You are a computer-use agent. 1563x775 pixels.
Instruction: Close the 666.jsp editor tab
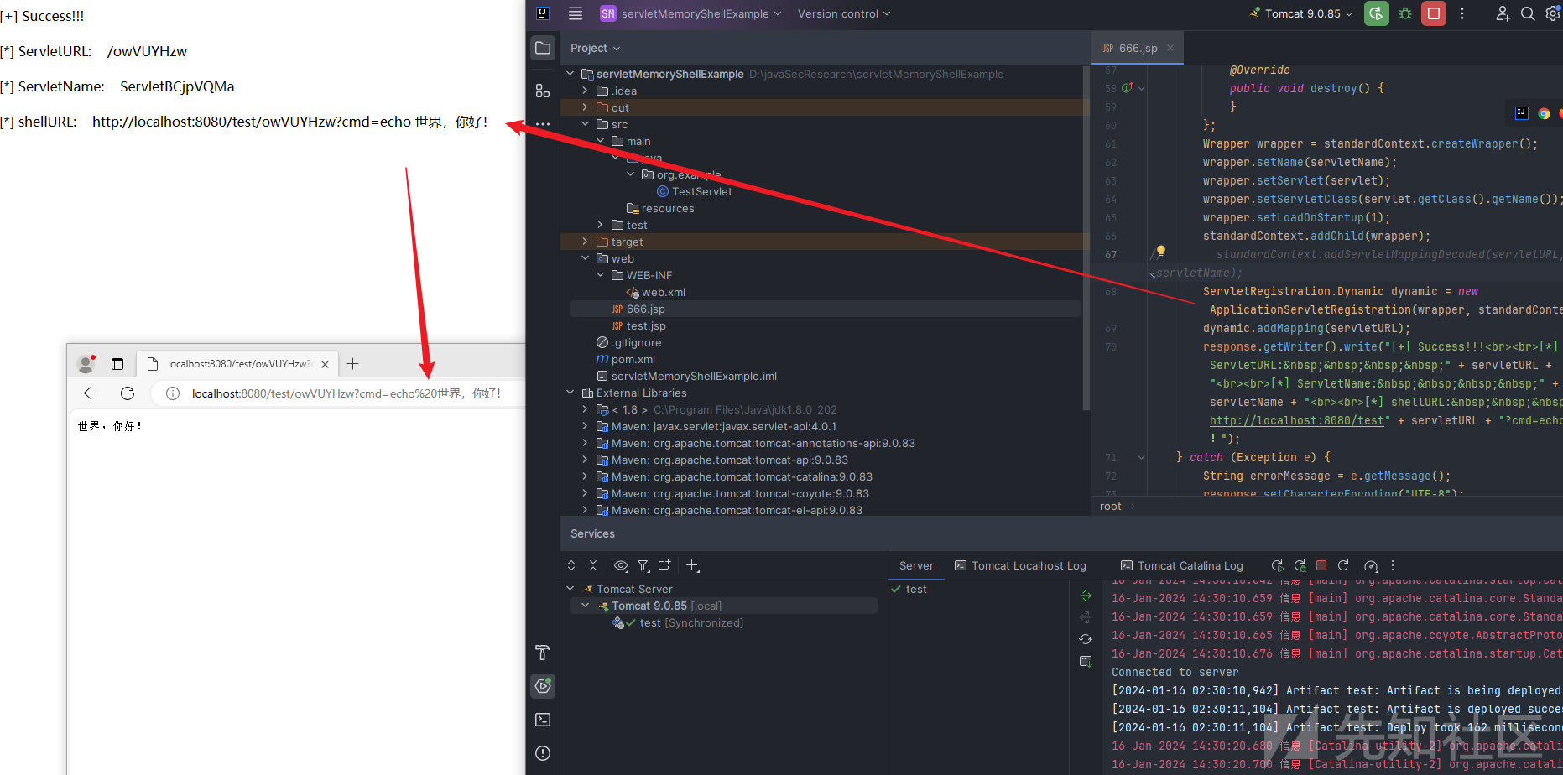[x=1170, y=48]
